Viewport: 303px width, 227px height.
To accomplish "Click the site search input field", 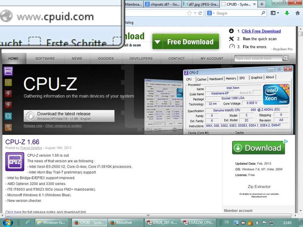I will click(258, 58).
